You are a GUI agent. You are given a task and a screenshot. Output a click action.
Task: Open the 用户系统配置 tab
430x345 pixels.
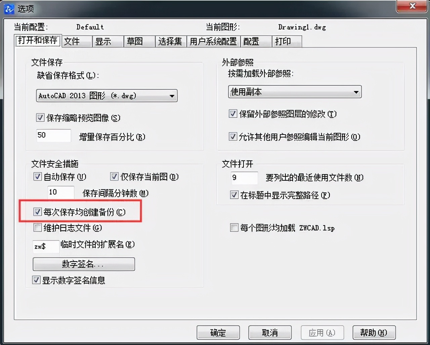coord(213,42)
